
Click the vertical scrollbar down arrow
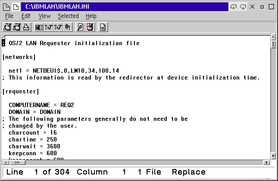pyautogui.click(x=273, y=156)
